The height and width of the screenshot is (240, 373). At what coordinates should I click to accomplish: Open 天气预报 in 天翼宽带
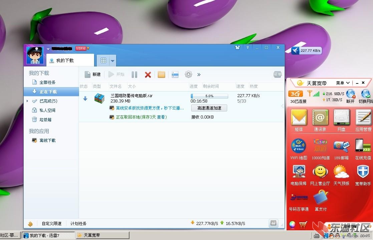(341, 175)
